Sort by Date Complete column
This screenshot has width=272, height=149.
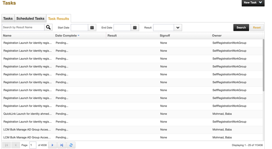pyautogui.click(x=67, y=35)
